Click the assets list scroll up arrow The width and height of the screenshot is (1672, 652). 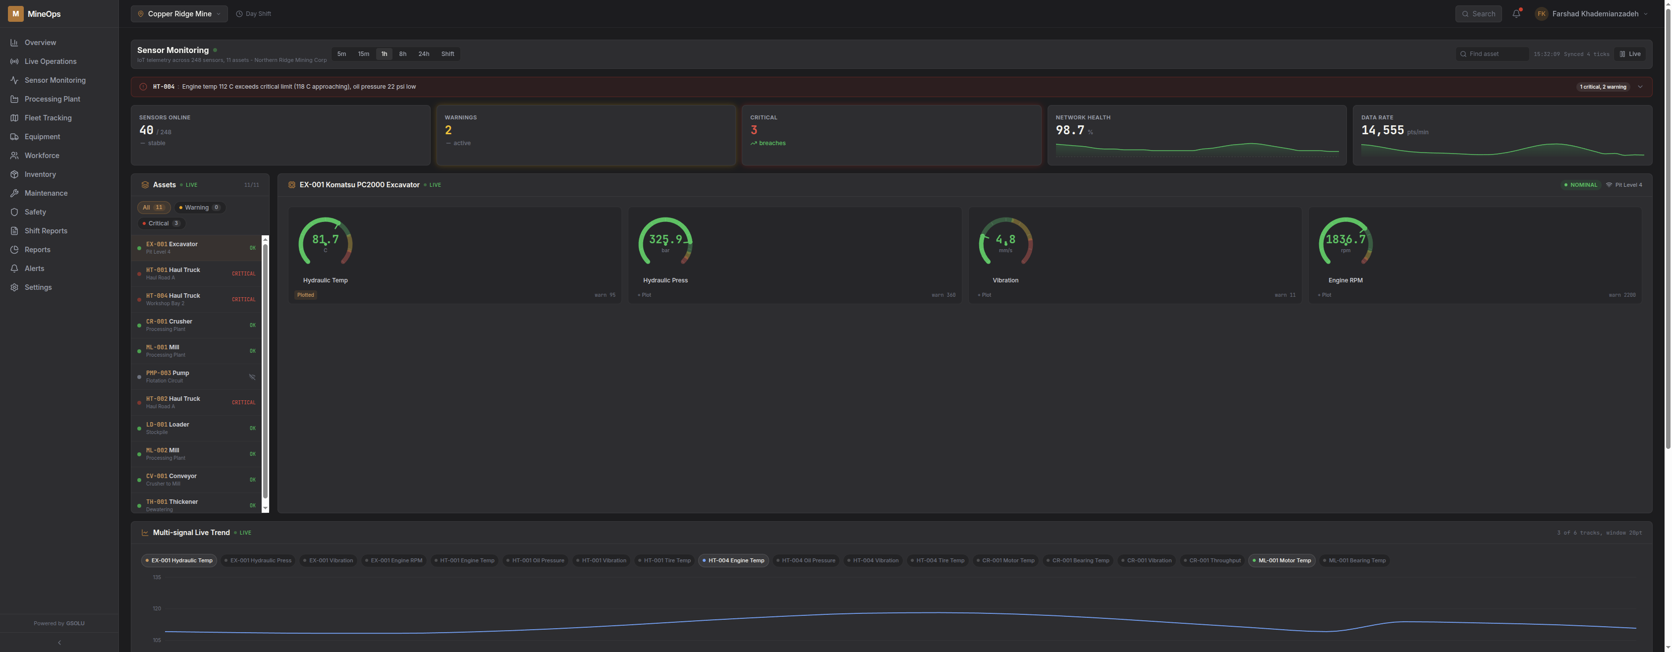pyautogui.click(x=265, y=240)
